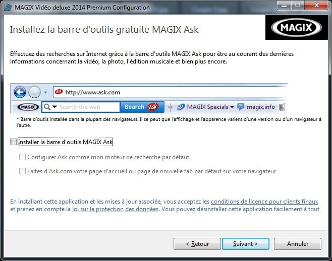Click the red Ask icon in address bar
The height and width of the screenshot is (261, 332).
pos(59,92)
